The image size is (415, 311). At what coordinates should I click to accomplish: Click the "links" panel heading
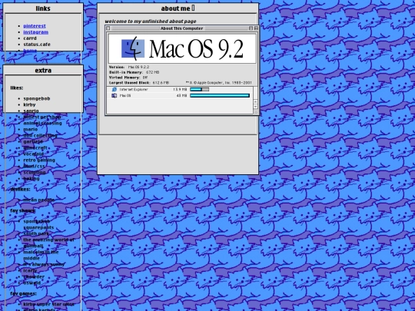pos(43,8)
